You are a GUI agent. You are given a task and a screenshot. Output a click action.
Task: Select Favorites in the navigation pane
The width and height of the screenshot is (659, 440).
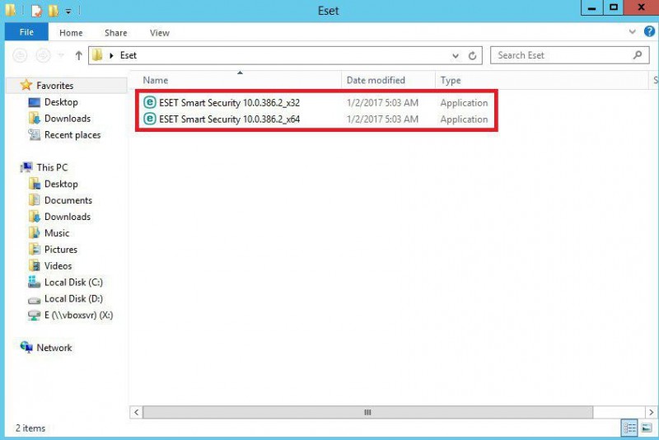click(54, 86)
